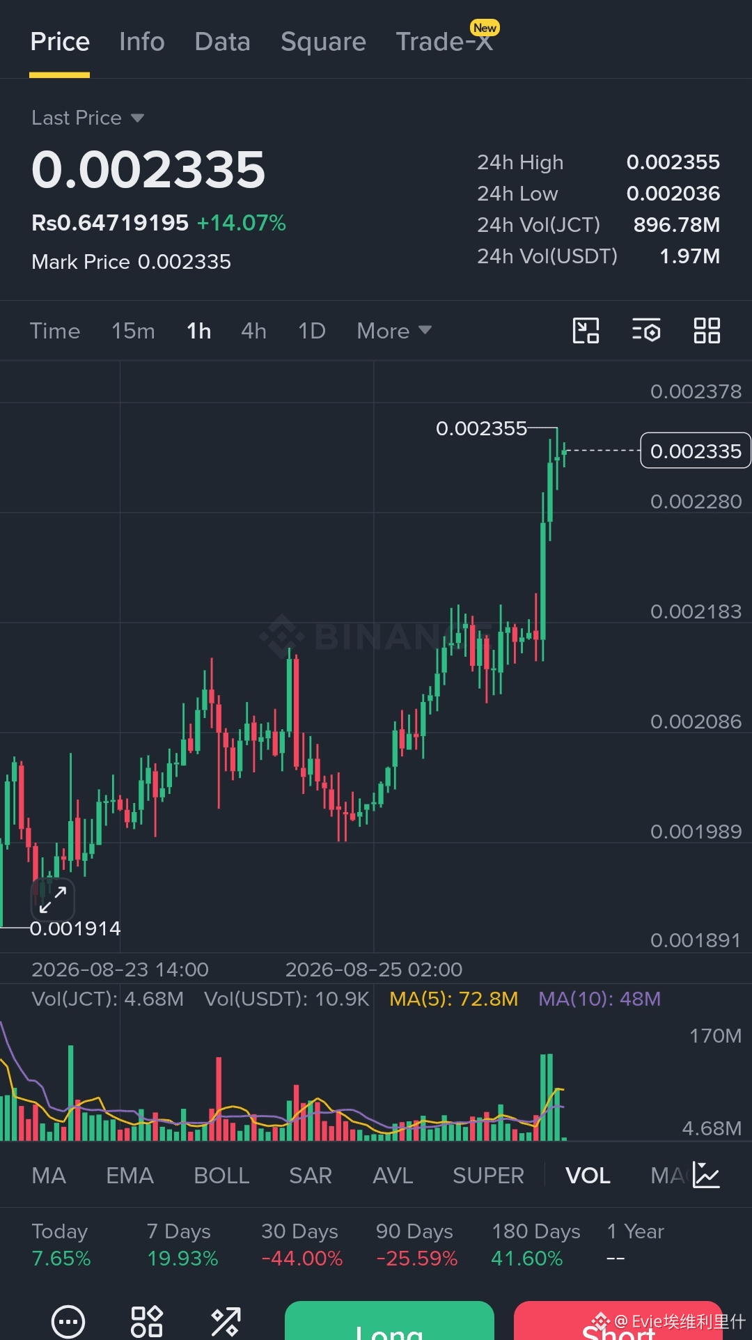
Task: Open chart display settings icon
Action: click(x=646, y=331)
